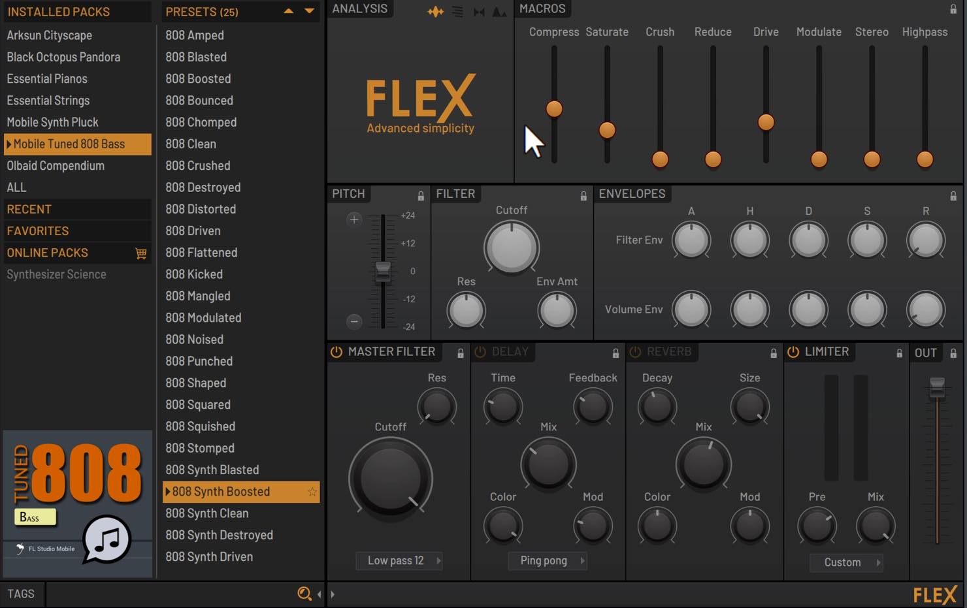Go to next preset with down arrow
Screen dimensions: 967x608
309,11
